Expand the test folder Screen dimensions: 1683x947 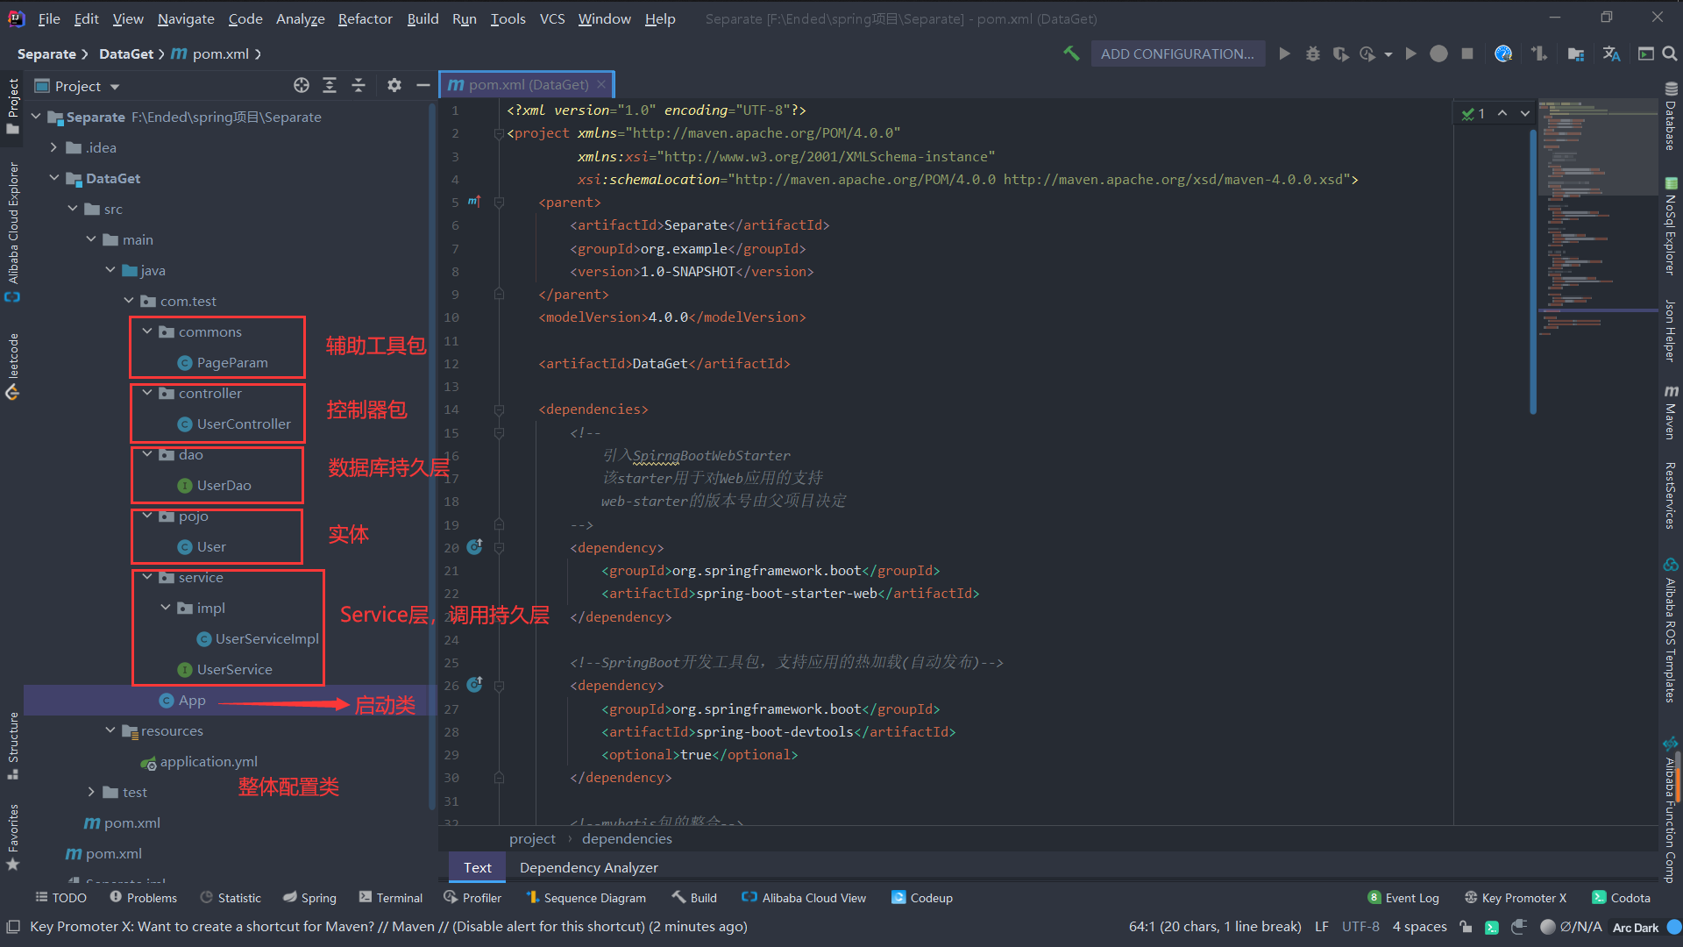pyautogui.click(x=91, y=792)
